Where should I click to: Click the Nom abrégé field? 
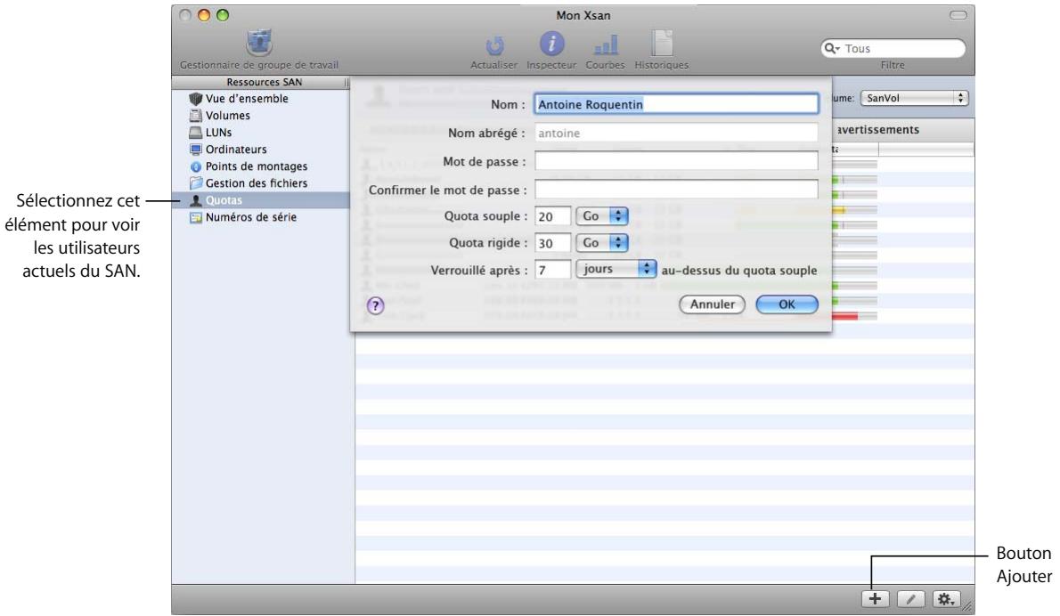[676, 133]
